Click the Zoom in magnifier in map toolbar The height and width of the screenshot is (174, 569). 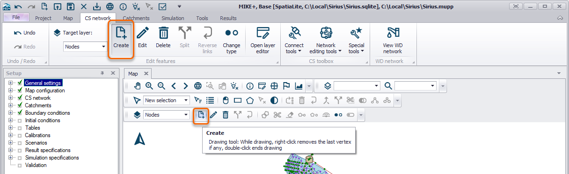tap(149, 86)
